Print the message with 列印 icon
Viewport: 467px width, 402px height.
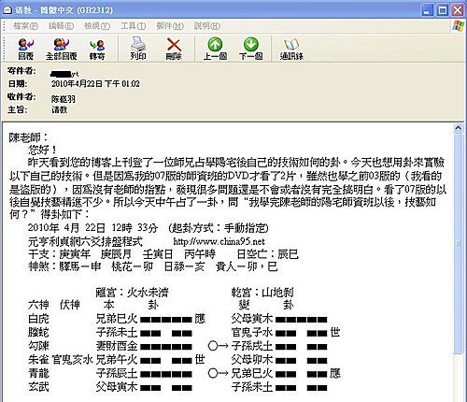tap(138, 49)
